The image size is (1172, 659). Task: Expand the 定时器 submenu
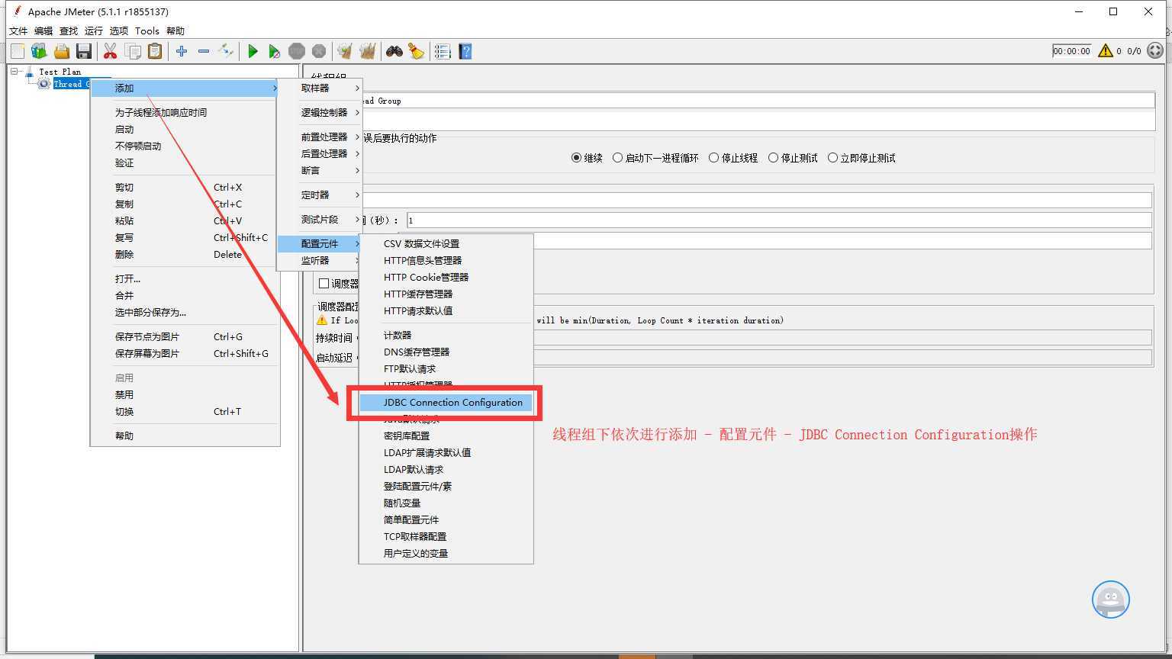(x=319, y=194)
